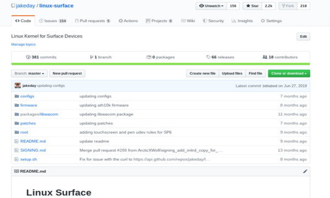Click the file icon beside SIGNING.md
Viewport: 330px width, 198px height.
16,150
